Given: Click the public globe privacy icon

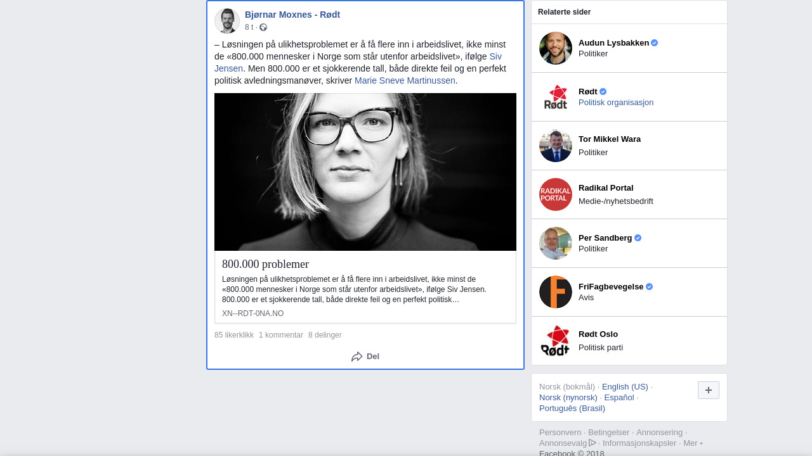Looking at the screenshot, I should click(x=263, y=27).
